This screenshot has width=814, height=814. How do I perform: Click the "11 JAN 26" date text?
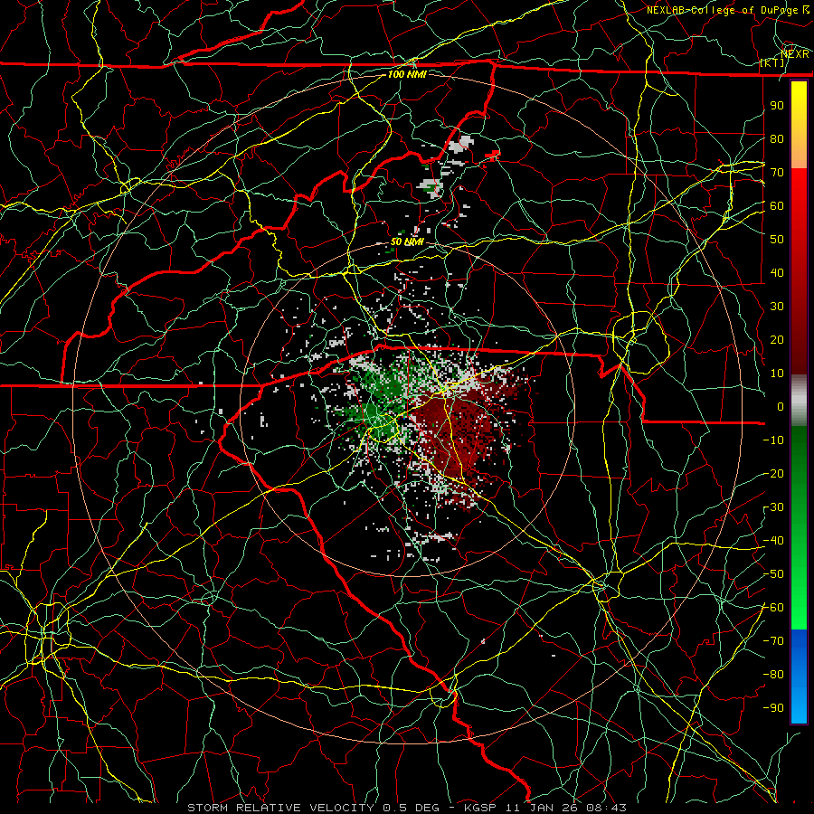(540, 808)
